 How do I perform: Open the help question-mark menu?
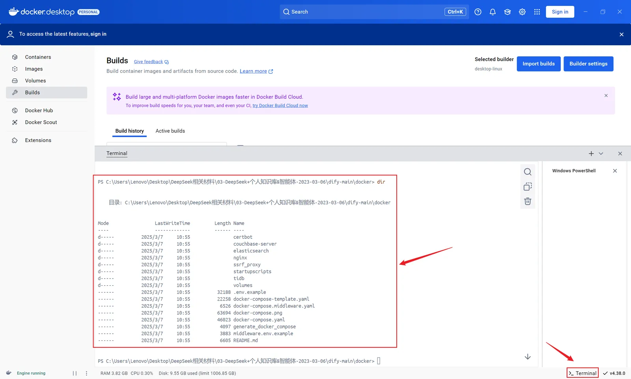(478, 12)
